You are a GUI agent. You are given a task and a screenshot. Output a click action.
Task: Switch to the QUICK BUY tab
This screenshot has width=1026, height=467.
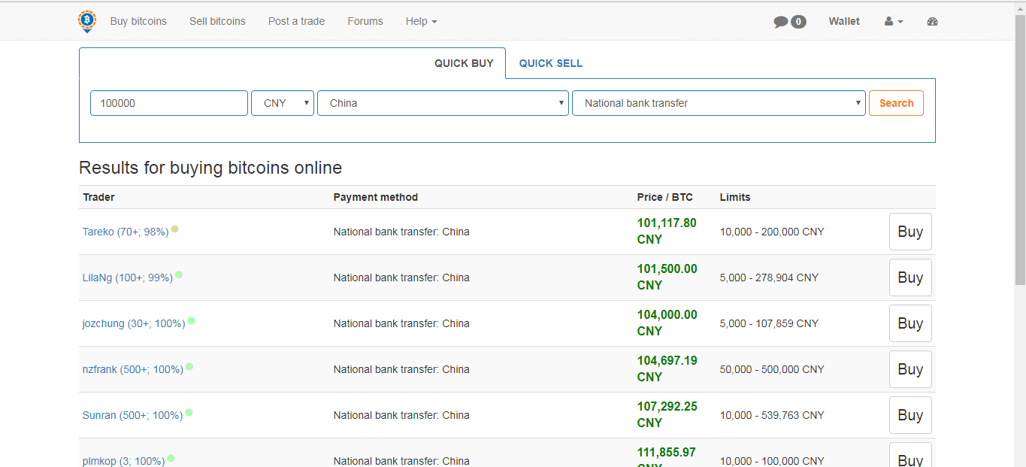click(x=464, y=63)
